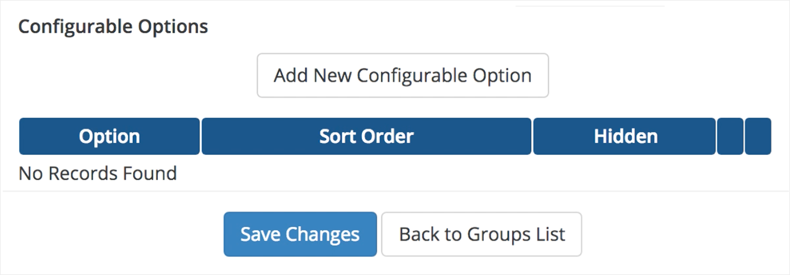Click the Hidden column header
The image size is (790, 275).
pyautogui.click(x=624, y=136)
